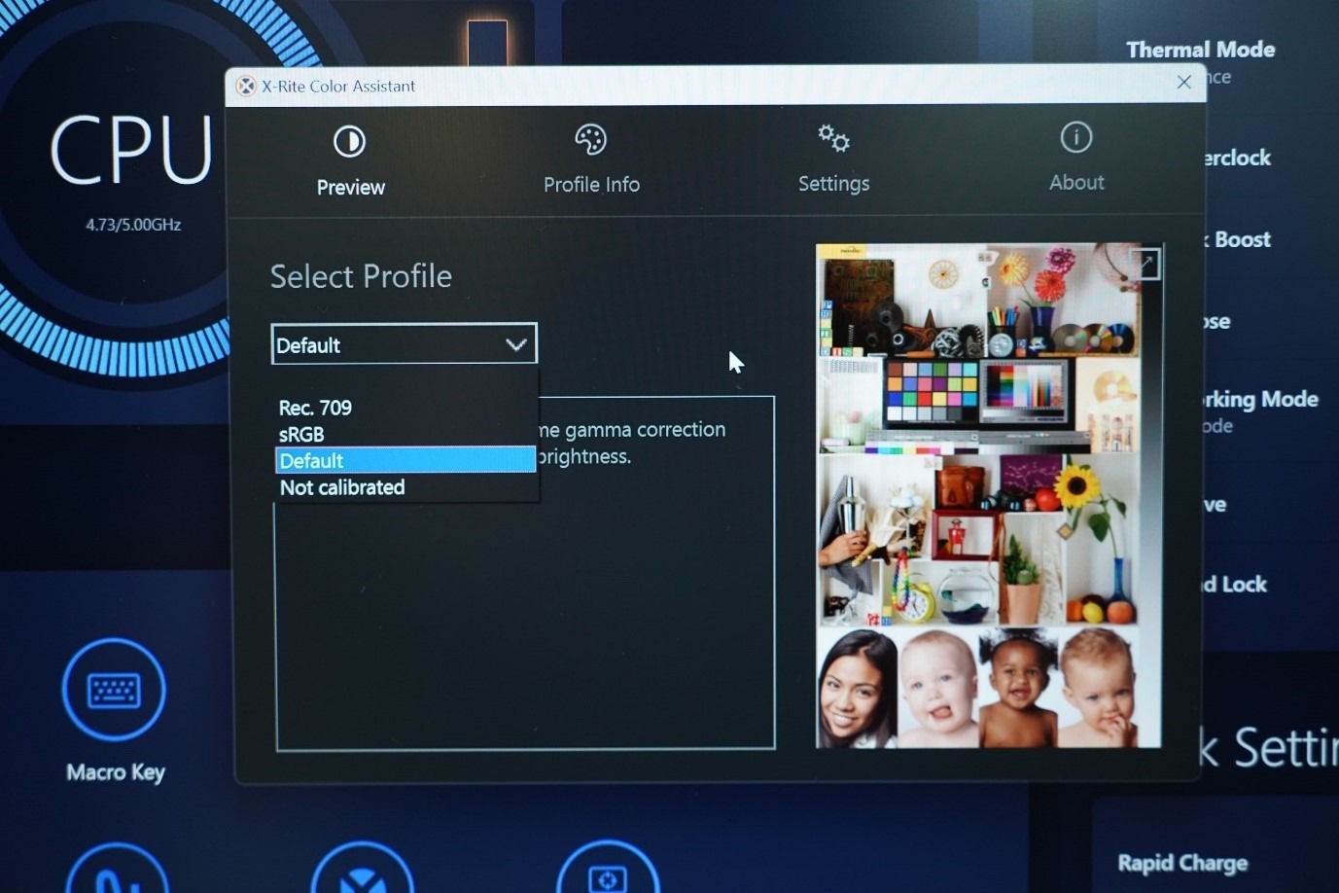Click the color test preview image
Image resolution: width=1339 pixels, height=893 pixels.
click(988, 495)
